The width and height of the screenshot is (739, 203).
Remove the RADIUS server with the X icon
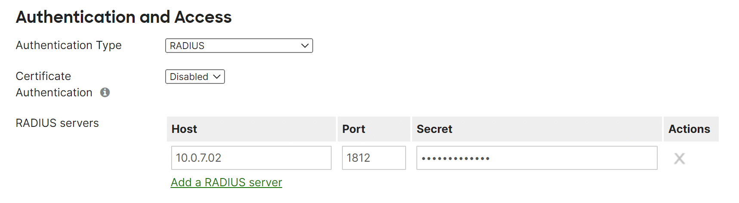click(x=679, y=159)
